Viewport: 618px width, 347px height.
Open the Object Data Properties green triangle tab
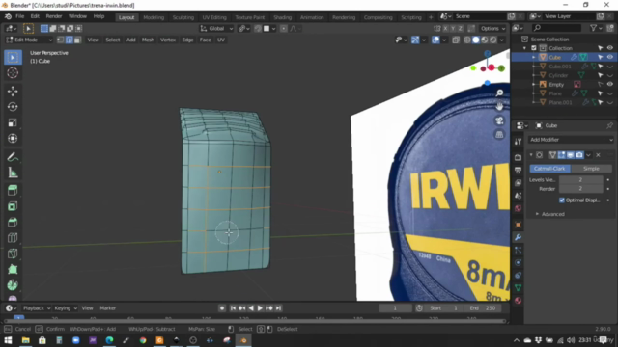[x=518, y=288]
